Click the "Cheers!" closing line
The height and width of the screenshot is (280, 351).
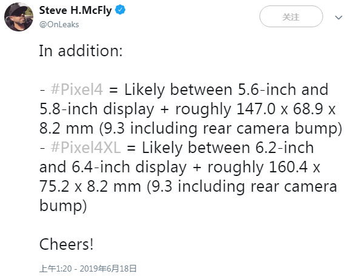click(66, 244)
